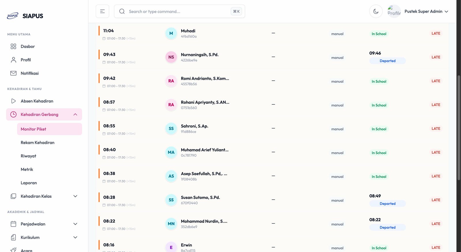461x252 pixels.
Task: Open Monitor Piket menu item
Action: click(x=50, y=129)
